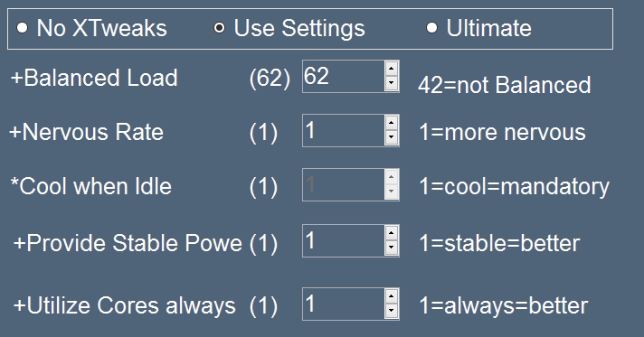
Task: Decrease Provide Stable Power value down arrow
Action: point(392,248)
